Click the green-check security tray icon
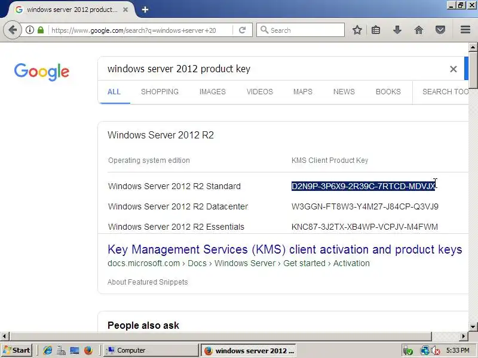Screen dimensions: 478x358 [x=408, y=351]
